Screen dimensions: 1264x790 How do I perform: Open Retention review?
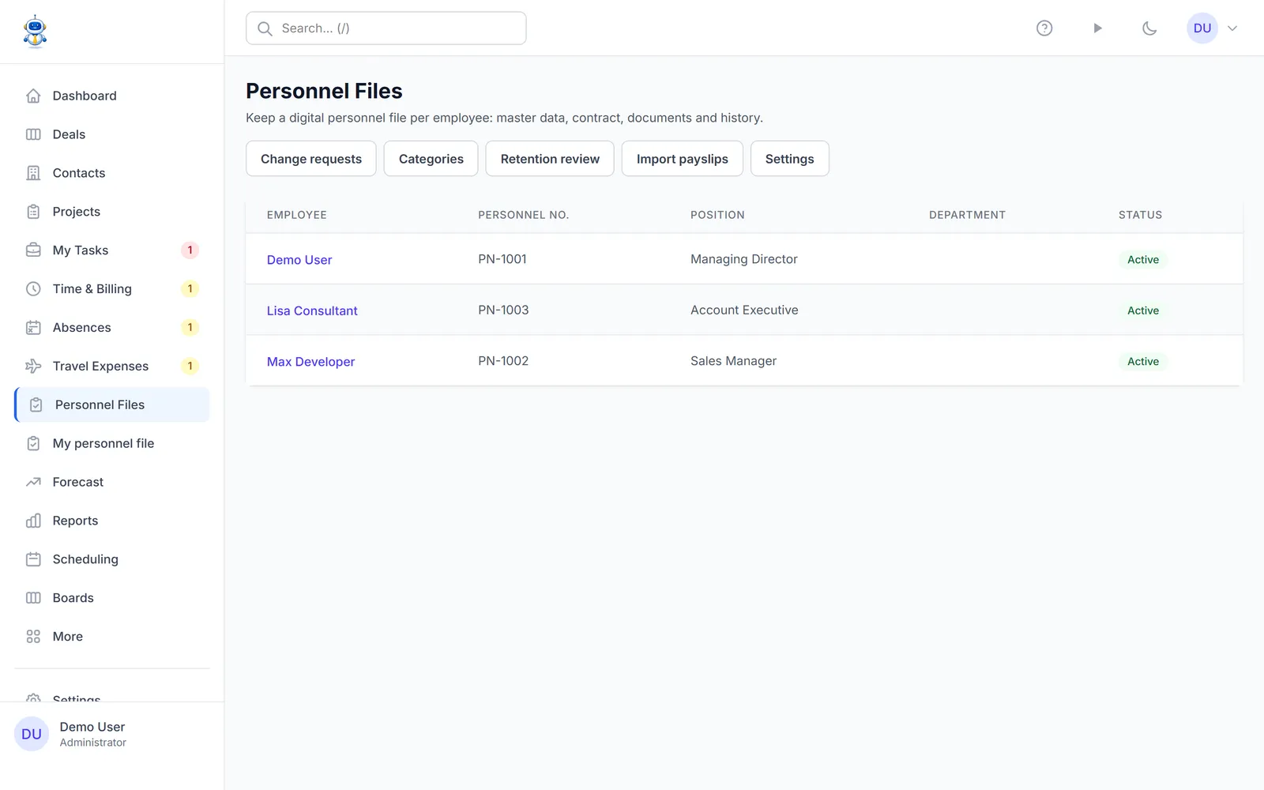[x=550, y=159]
